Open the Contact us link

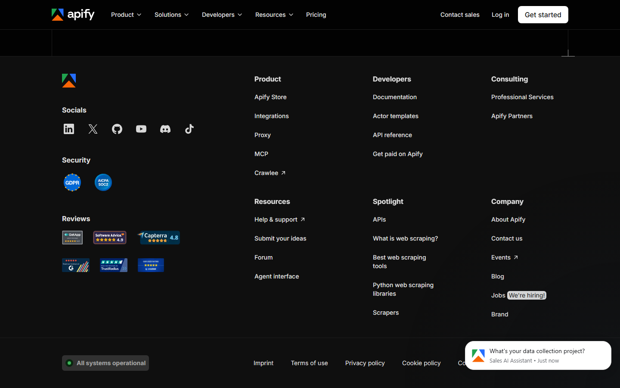[x=507, y=238]
